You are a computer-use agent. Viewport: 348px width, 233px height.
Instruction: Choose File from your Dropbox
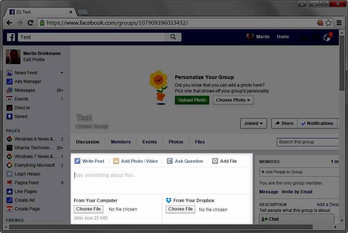(180, 209)
